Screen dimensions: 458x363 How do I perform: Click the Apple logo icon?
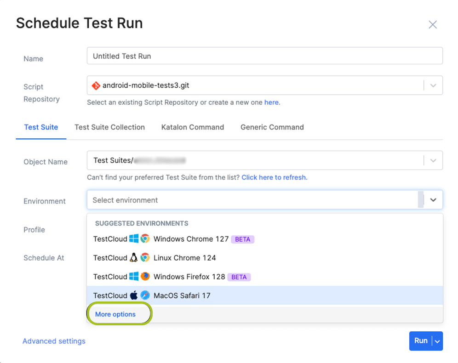tap(134, 295)
